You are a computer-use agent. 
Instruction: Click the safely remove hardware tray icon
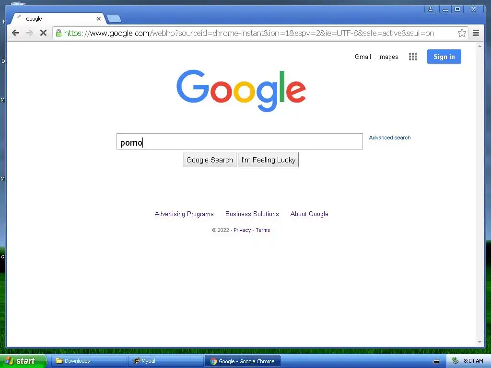click(455, 361)
